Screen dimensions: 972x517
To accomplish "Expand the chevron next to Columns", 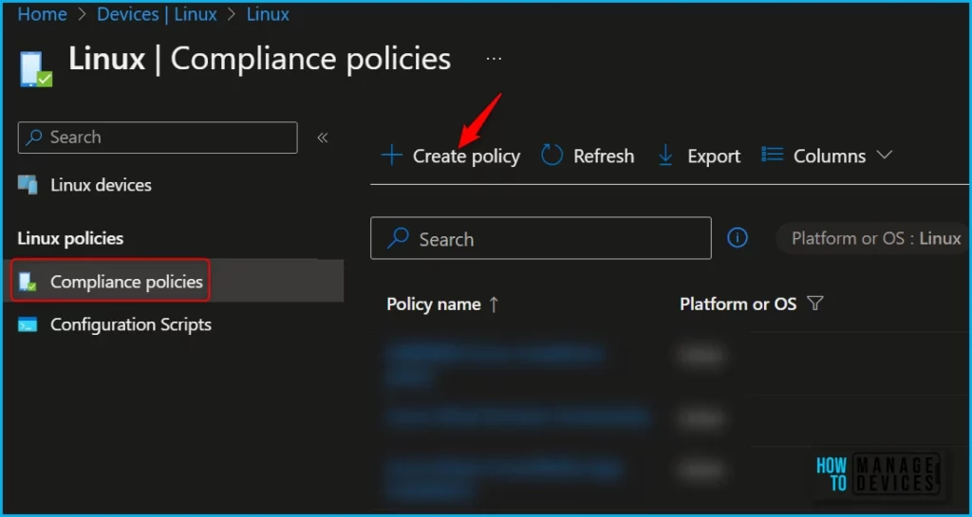I will click(884, 155).
